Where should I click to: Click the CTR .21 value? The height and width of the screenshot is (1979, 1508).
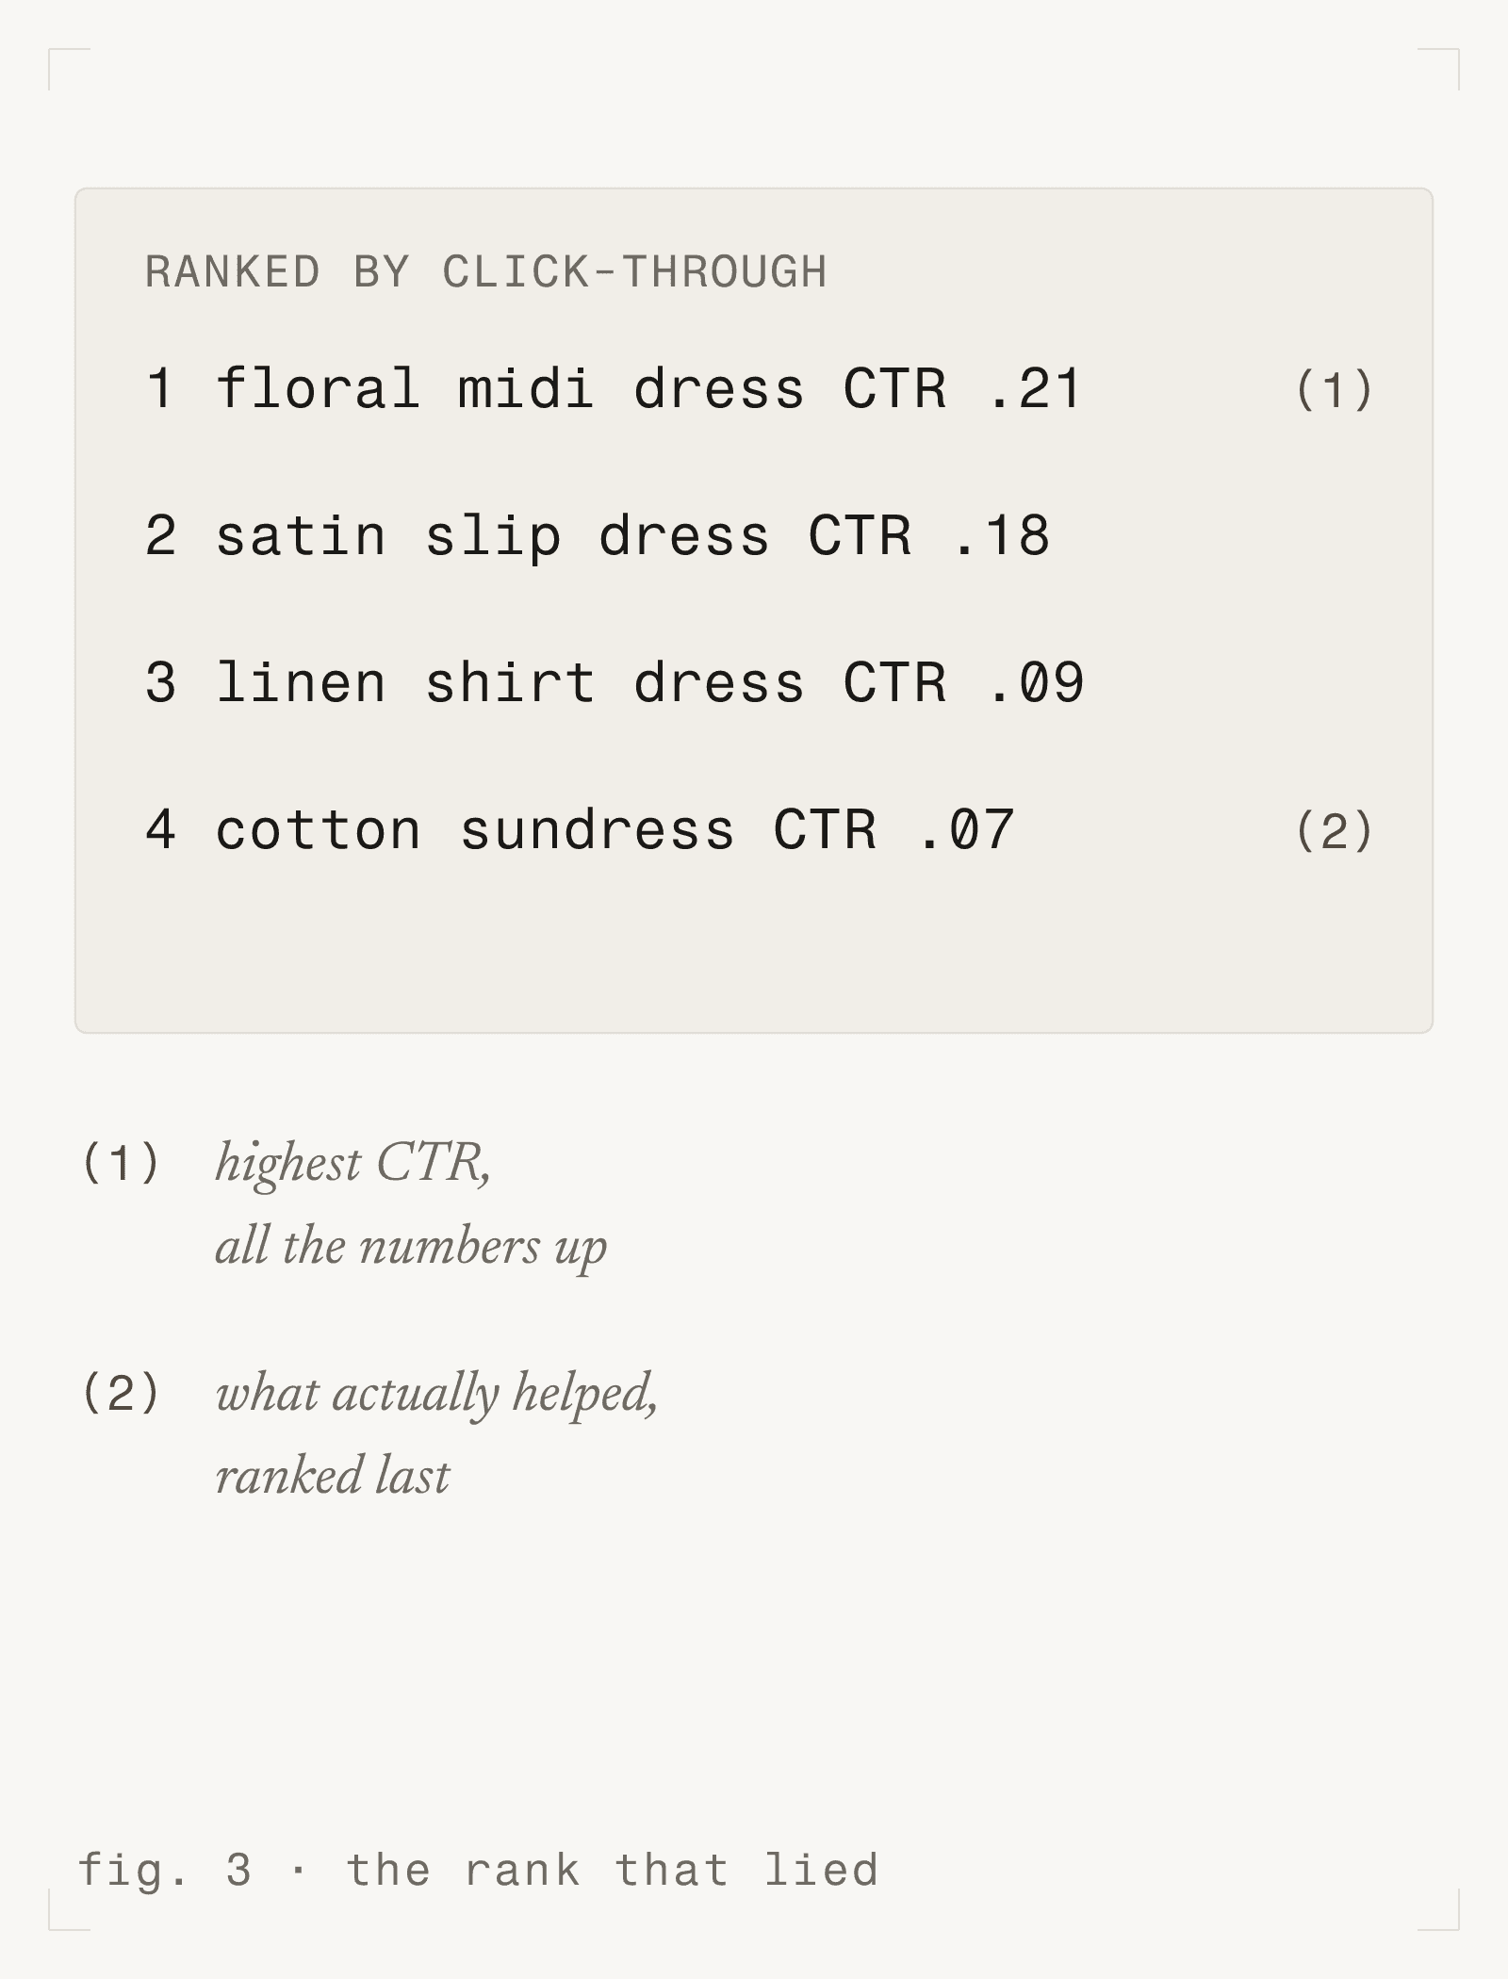pos(962,389)
